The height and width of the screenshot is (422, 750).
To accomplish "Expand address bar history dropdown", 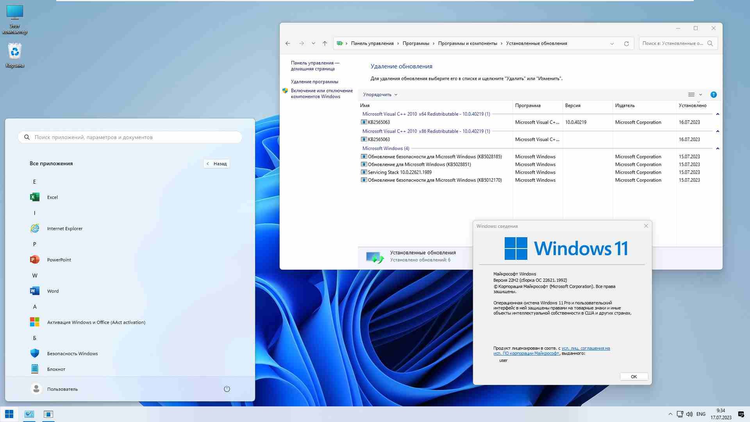I will [x=612, y=43].
